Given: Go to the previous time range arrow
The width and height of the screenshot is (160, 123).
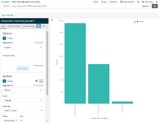Looking at the screenshot, I should [138, 2].
